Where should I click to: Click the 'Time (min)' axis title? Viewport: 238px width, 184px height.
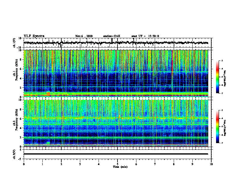(x=120, y=167)
